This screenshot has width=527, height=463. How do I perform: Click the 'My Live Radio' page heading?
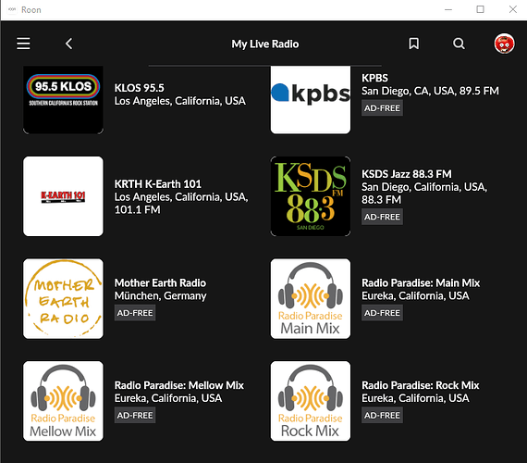click(264, 44)
